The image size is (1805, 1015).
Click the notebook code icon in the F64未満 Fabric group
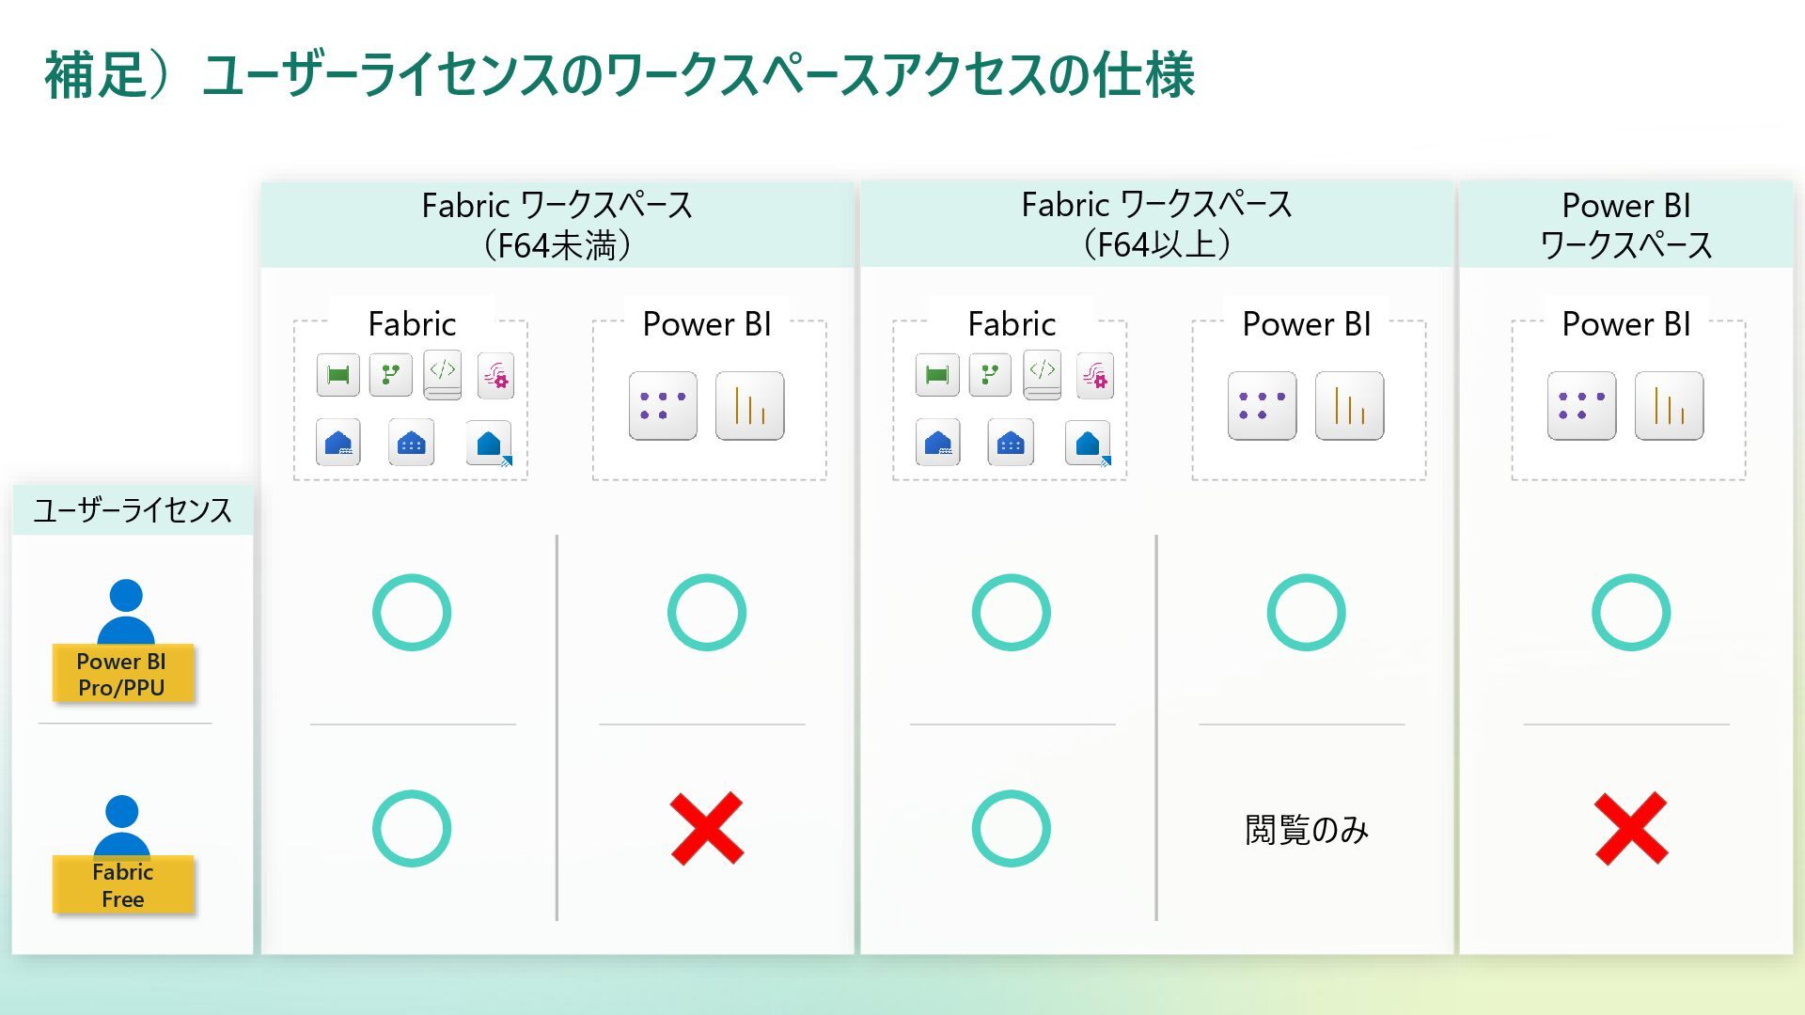443,374
